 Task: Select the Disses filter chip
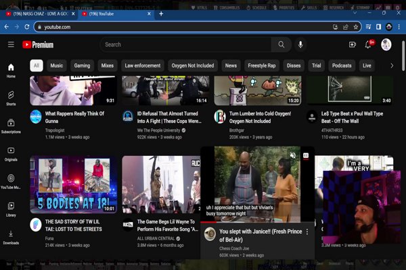click(x=294, y=65)
